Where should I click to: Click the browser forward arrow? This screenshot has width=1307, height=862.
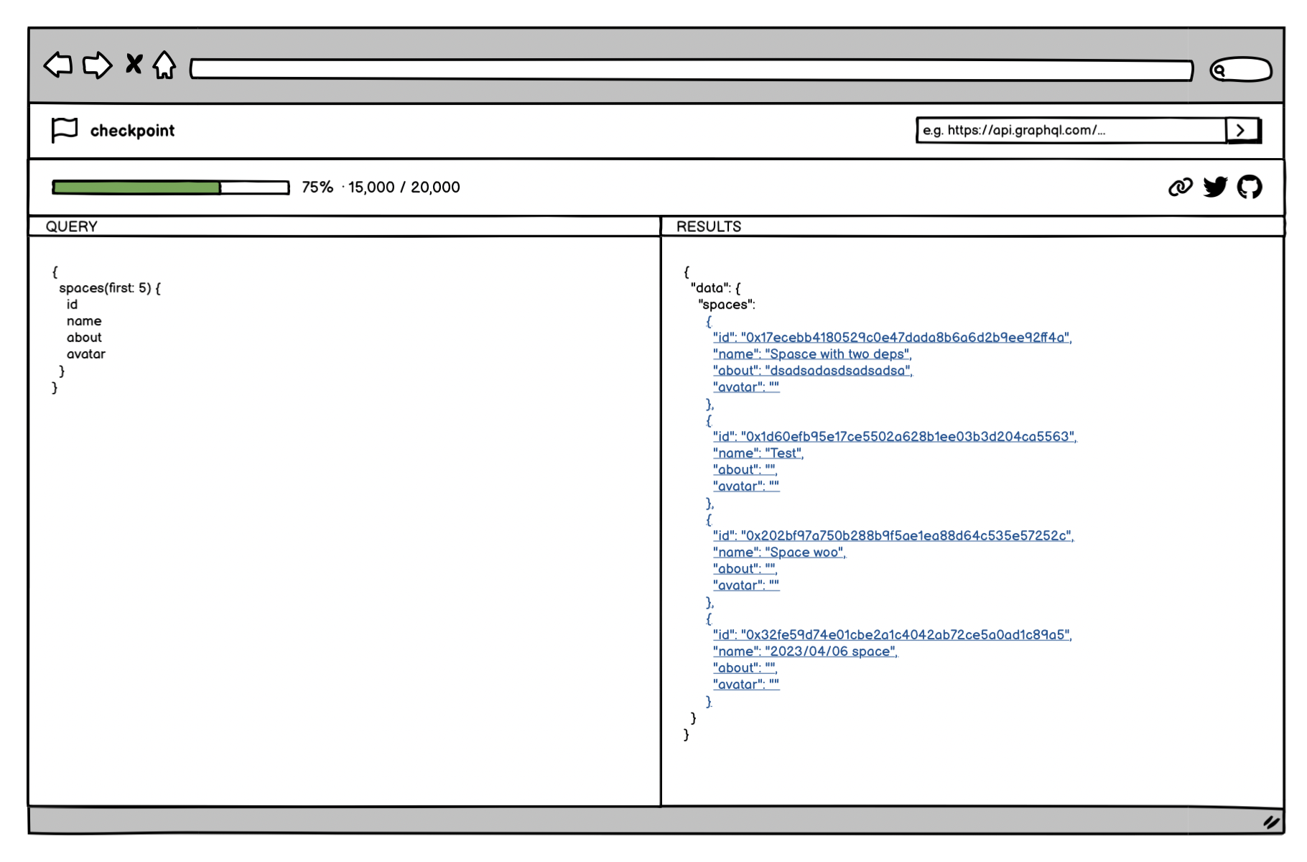point(97,65)
